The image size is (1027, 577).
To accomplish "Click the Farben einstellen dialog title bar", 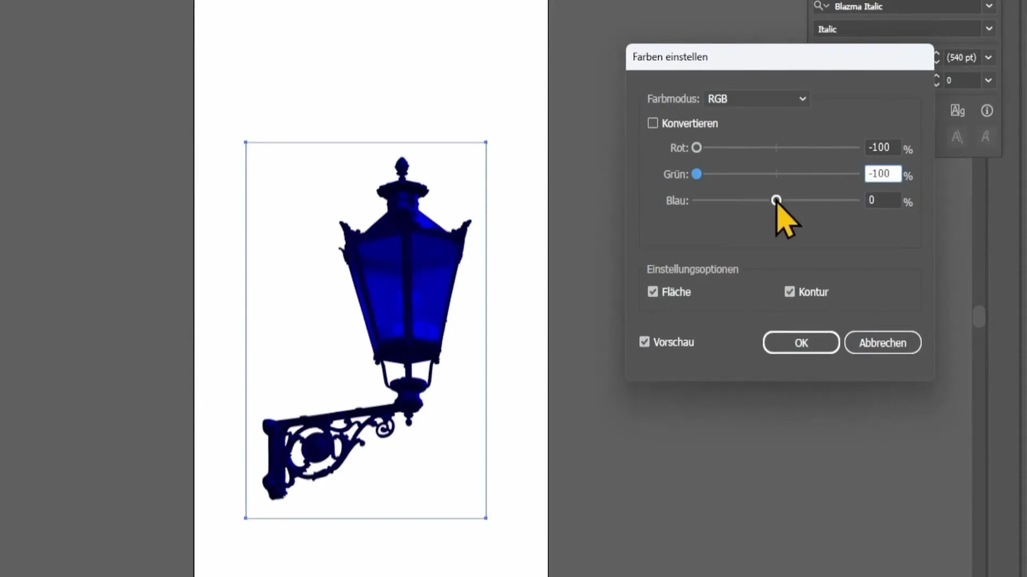I will click(780, 57).
